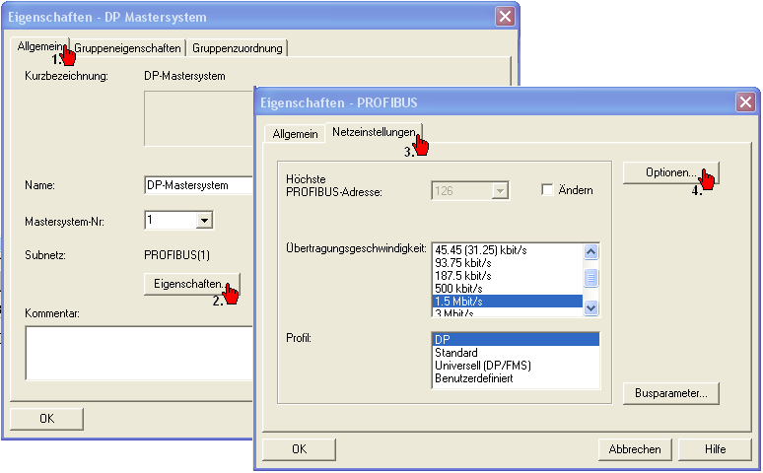Viewport: 763px width, 473px height.
Task: Open the Gruppeneigenschaften tab
Action: point(127,48)
